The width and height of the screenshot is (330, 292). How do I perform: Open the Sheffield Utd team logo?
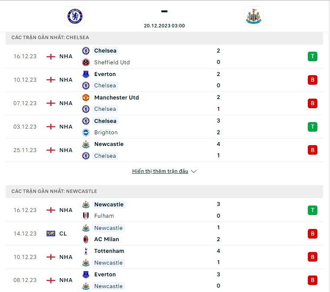[86, 62]
